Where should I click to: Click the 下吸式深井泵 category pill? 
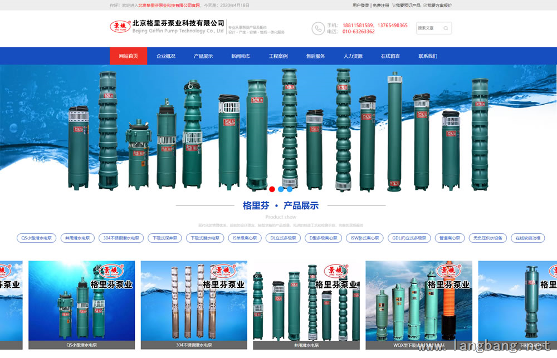click(x=165, y=238)
